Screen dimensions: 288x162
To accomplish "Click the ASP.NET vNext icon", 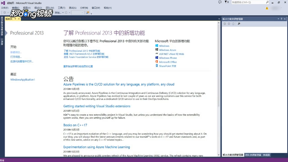I will click(x=157, y=54).
